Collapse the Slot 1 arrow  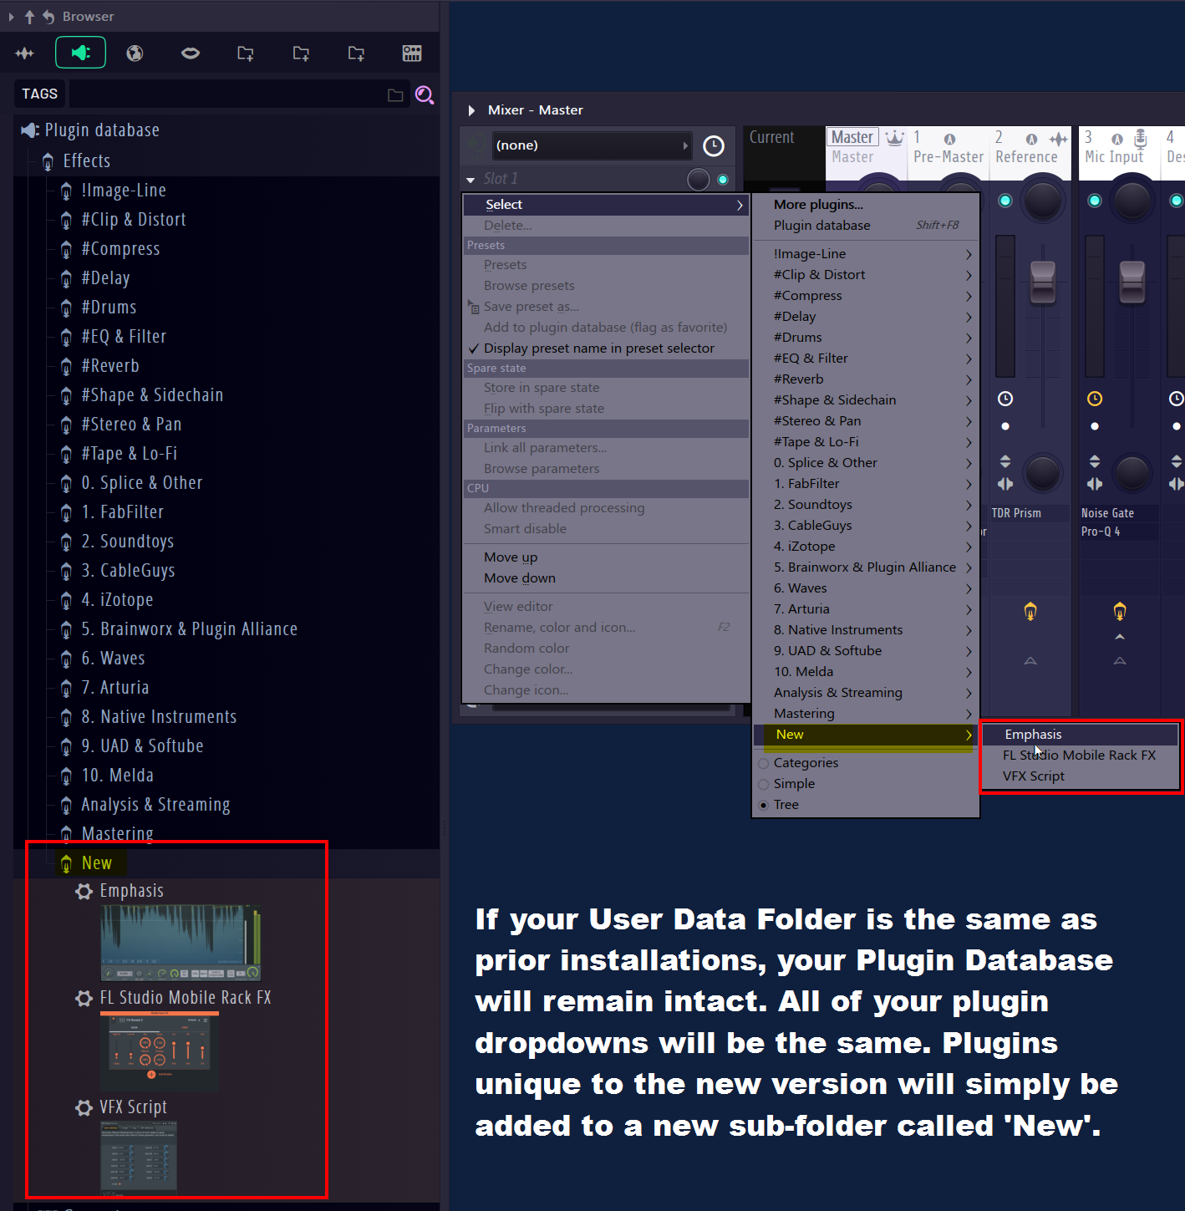471,179
